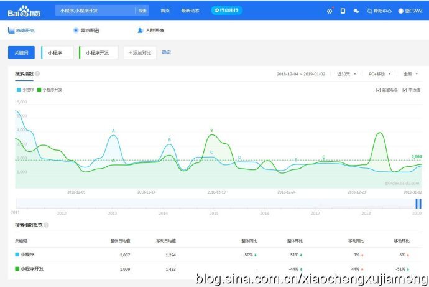Screen dimensions: 429x287
Task: Open the WeChat icon in header
Action: click(x=356, y=11)
